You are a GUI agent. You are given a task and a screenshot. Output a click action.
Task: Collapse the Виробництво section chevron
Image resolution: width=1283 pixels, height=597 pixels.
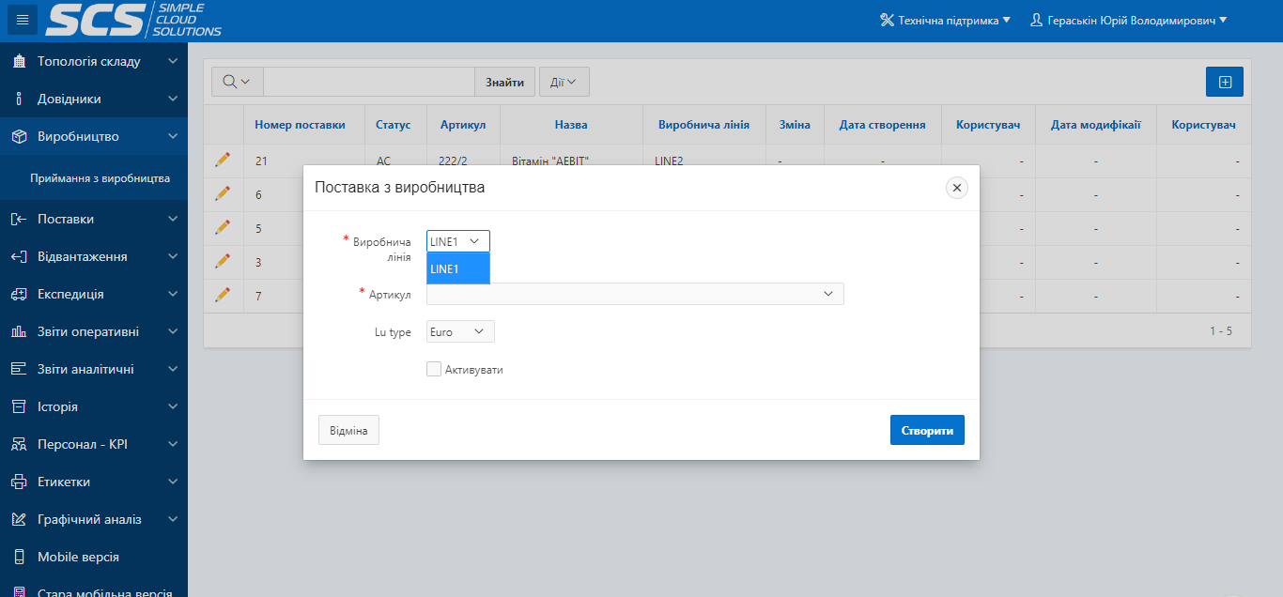point(172,136)
